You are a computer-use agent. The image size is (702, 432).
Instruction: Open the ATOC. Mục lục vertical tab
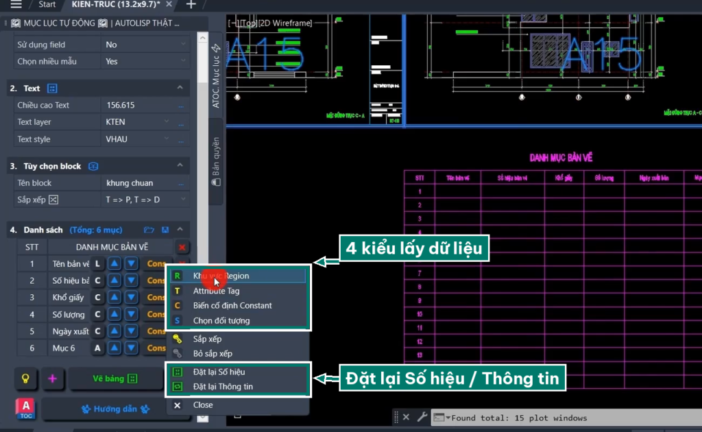216,76
